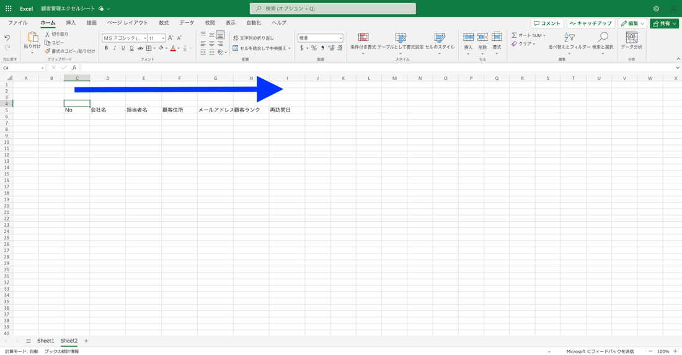
Task: Click the fill color bucket
Action: (161, 48)
